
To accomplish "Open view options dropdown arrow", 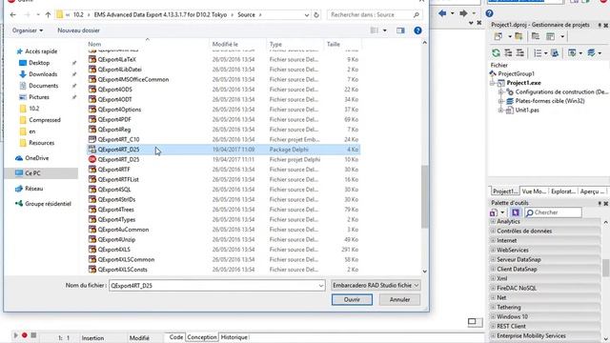I will coord(385,30).
